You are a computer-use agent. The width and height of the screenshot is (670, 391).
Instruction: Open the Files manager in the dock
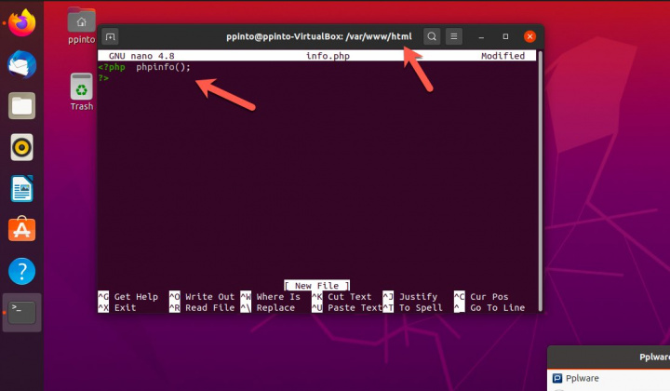(21, 106)
